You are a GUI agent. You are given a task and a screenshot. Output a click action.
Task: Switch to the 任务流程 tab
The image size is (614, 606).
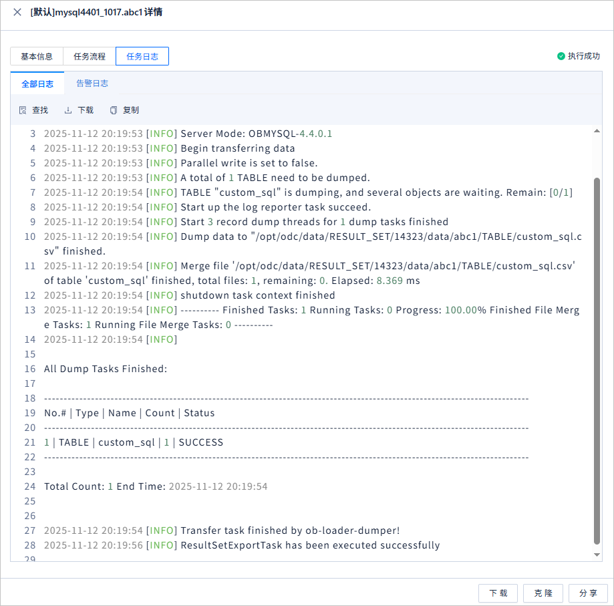(x=90, y=56)
